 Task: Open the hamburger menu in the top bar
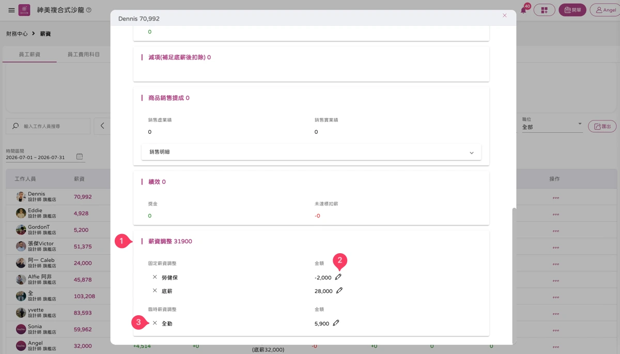pyautogui.click(x=11, y=10)
